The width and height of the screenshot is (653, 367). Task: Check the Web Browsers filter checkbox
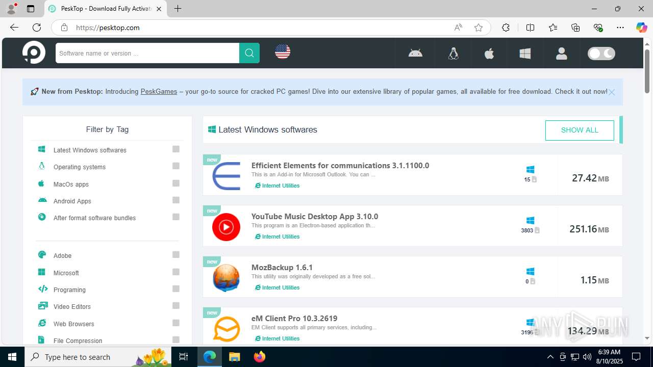pyautogui.click(x=176, y=323)
